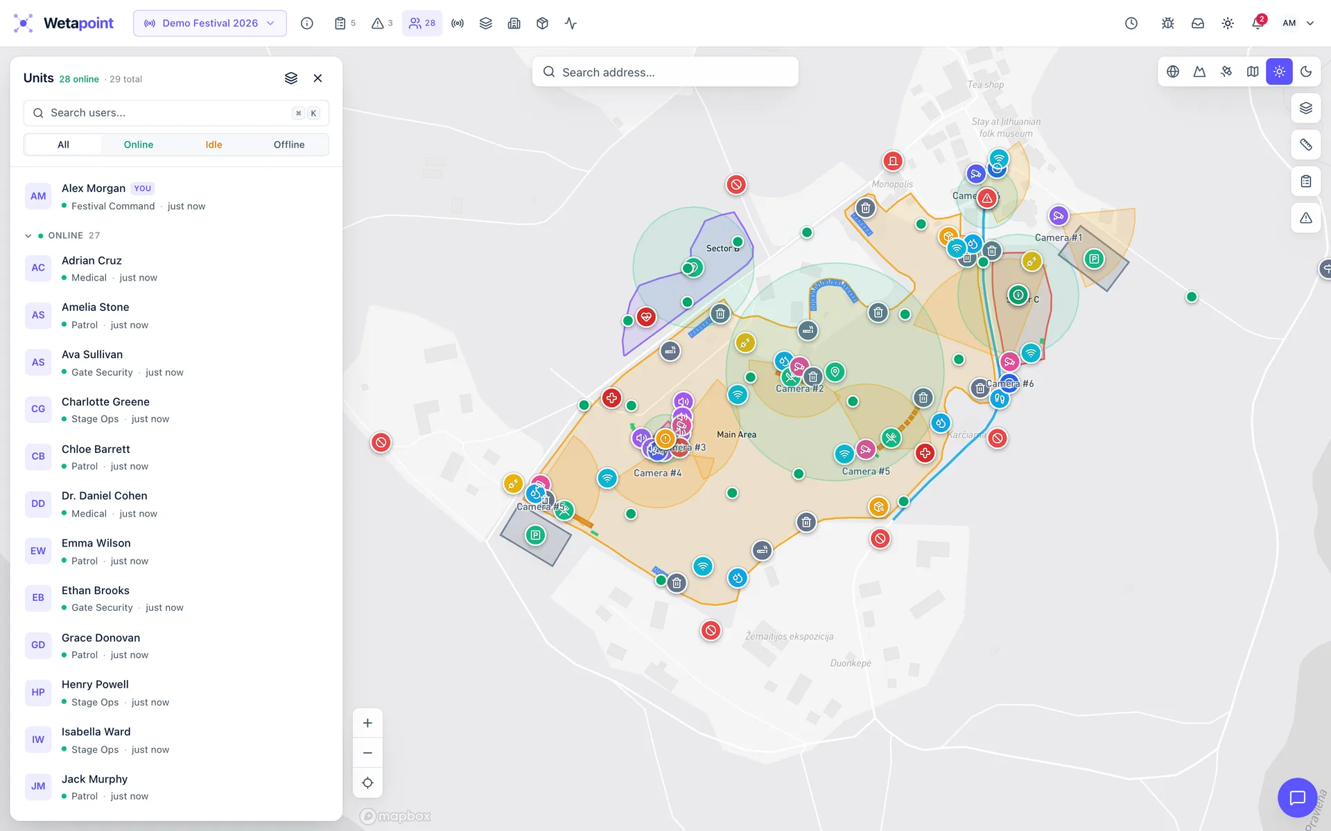Toggle the Units panel button showing 28

pyautogui.click(x=422, y=23)
